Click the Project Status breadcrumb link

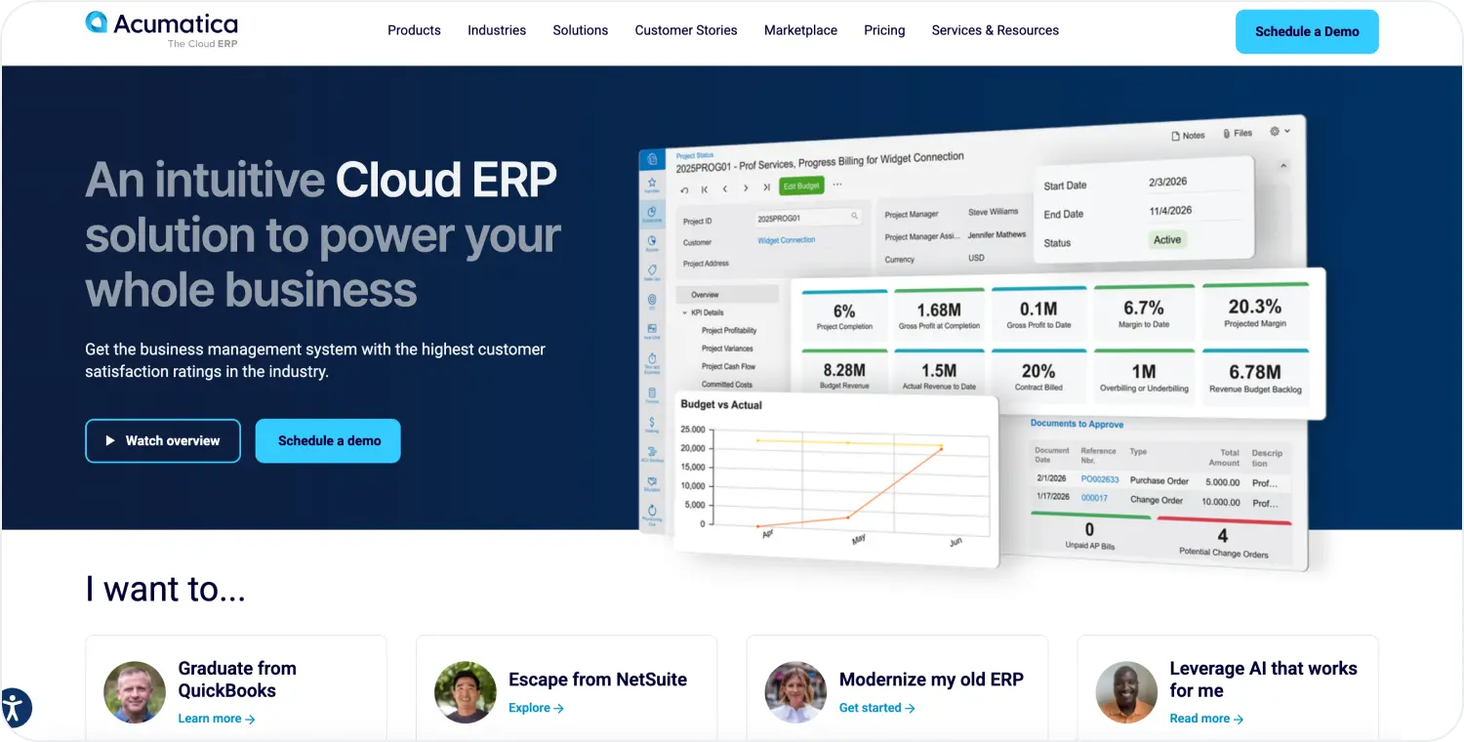click(x=695, y=155)
